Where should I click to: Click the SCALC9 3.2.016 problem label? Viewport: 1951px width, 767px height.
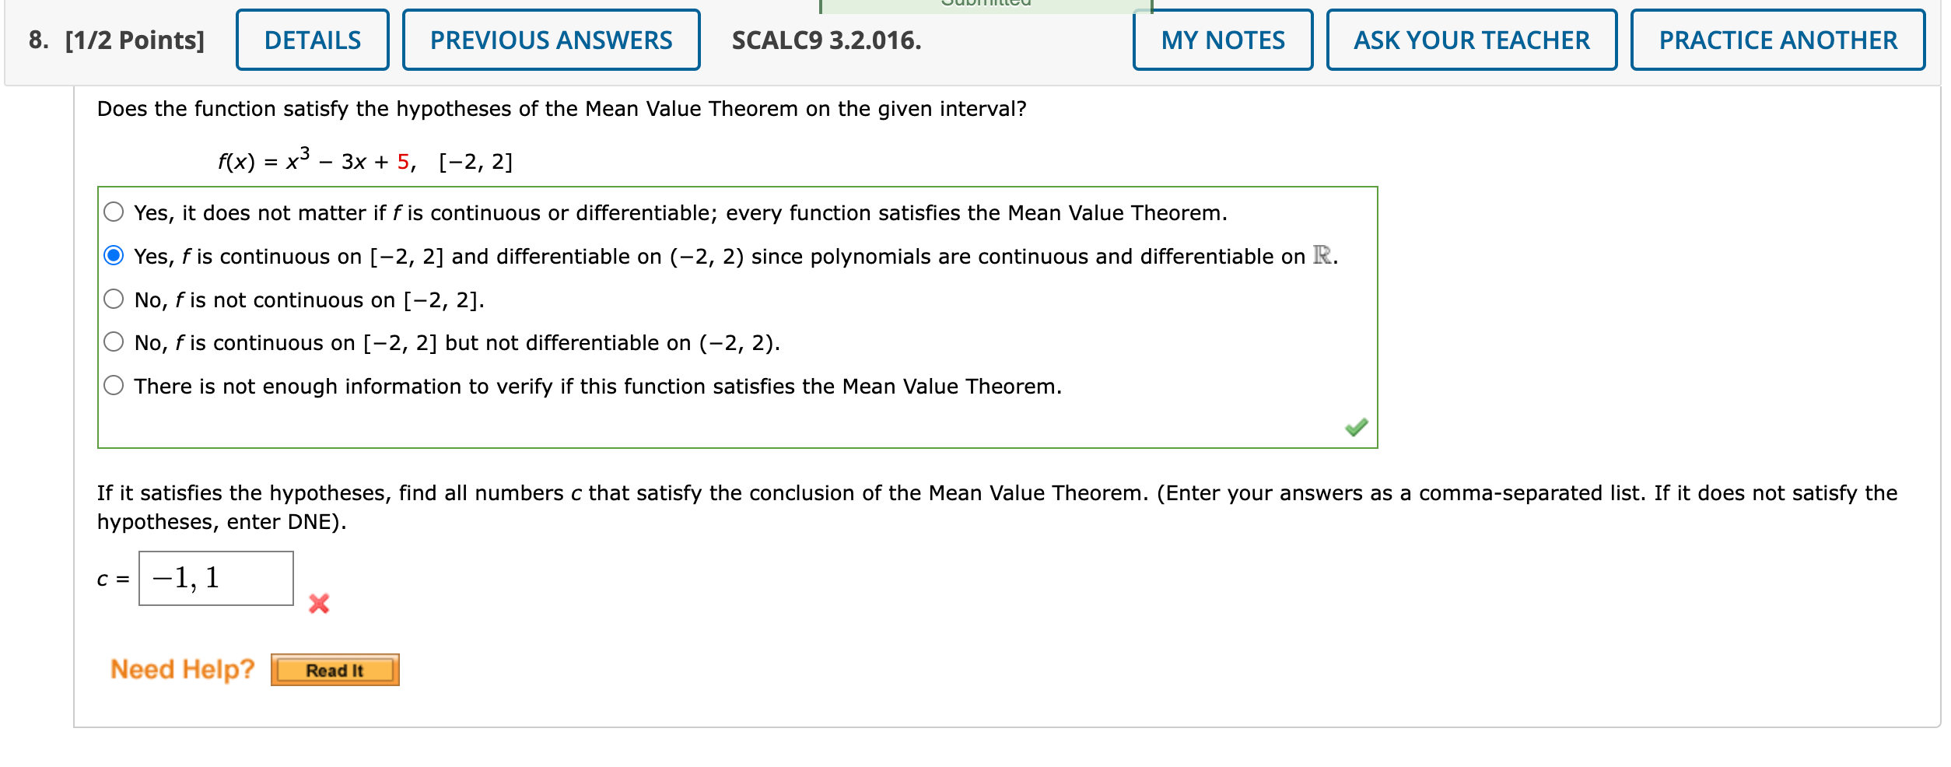(826, 39)
